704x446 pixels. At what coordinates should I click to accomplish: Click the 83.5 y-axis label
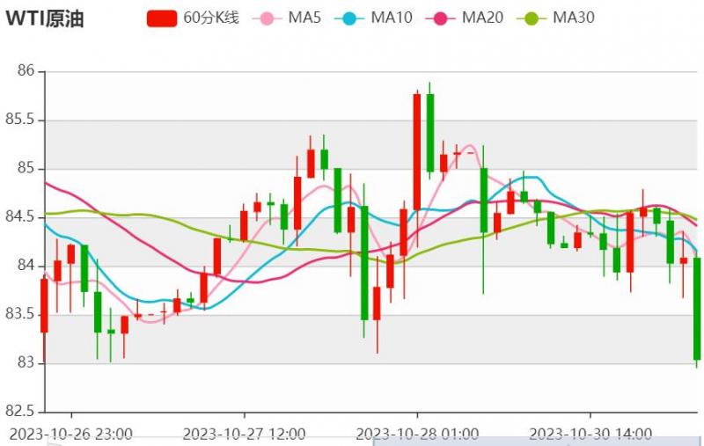click(20, 314)
